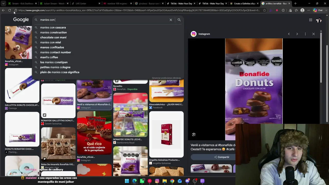
Task: Open File Explorer from the taskbar
Action: 165,181
